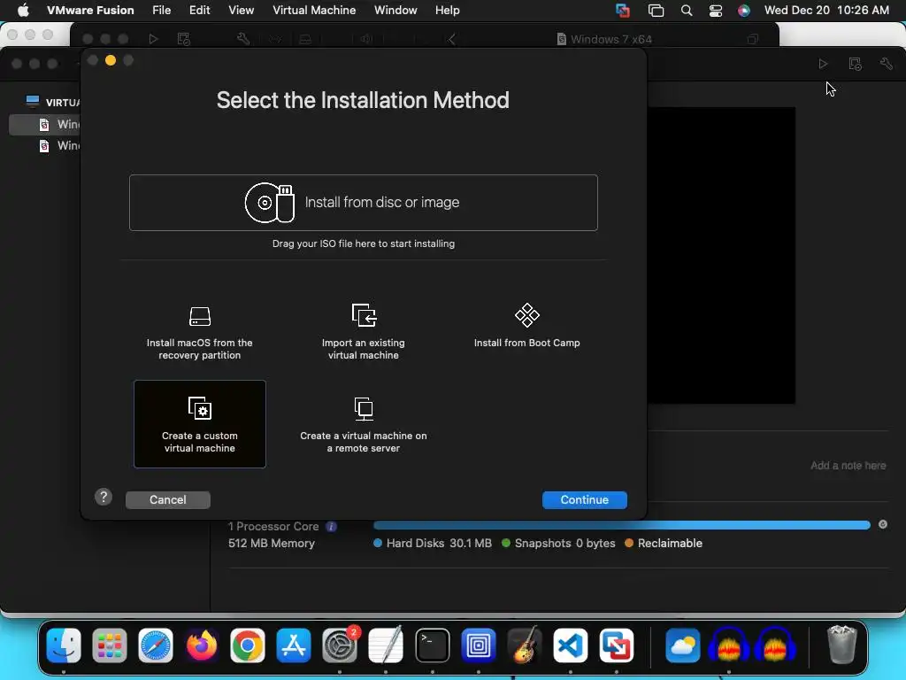The image size is (906, 680).
Task: Click the Snapshots 0 bytes legend
Action: point(559,544)
